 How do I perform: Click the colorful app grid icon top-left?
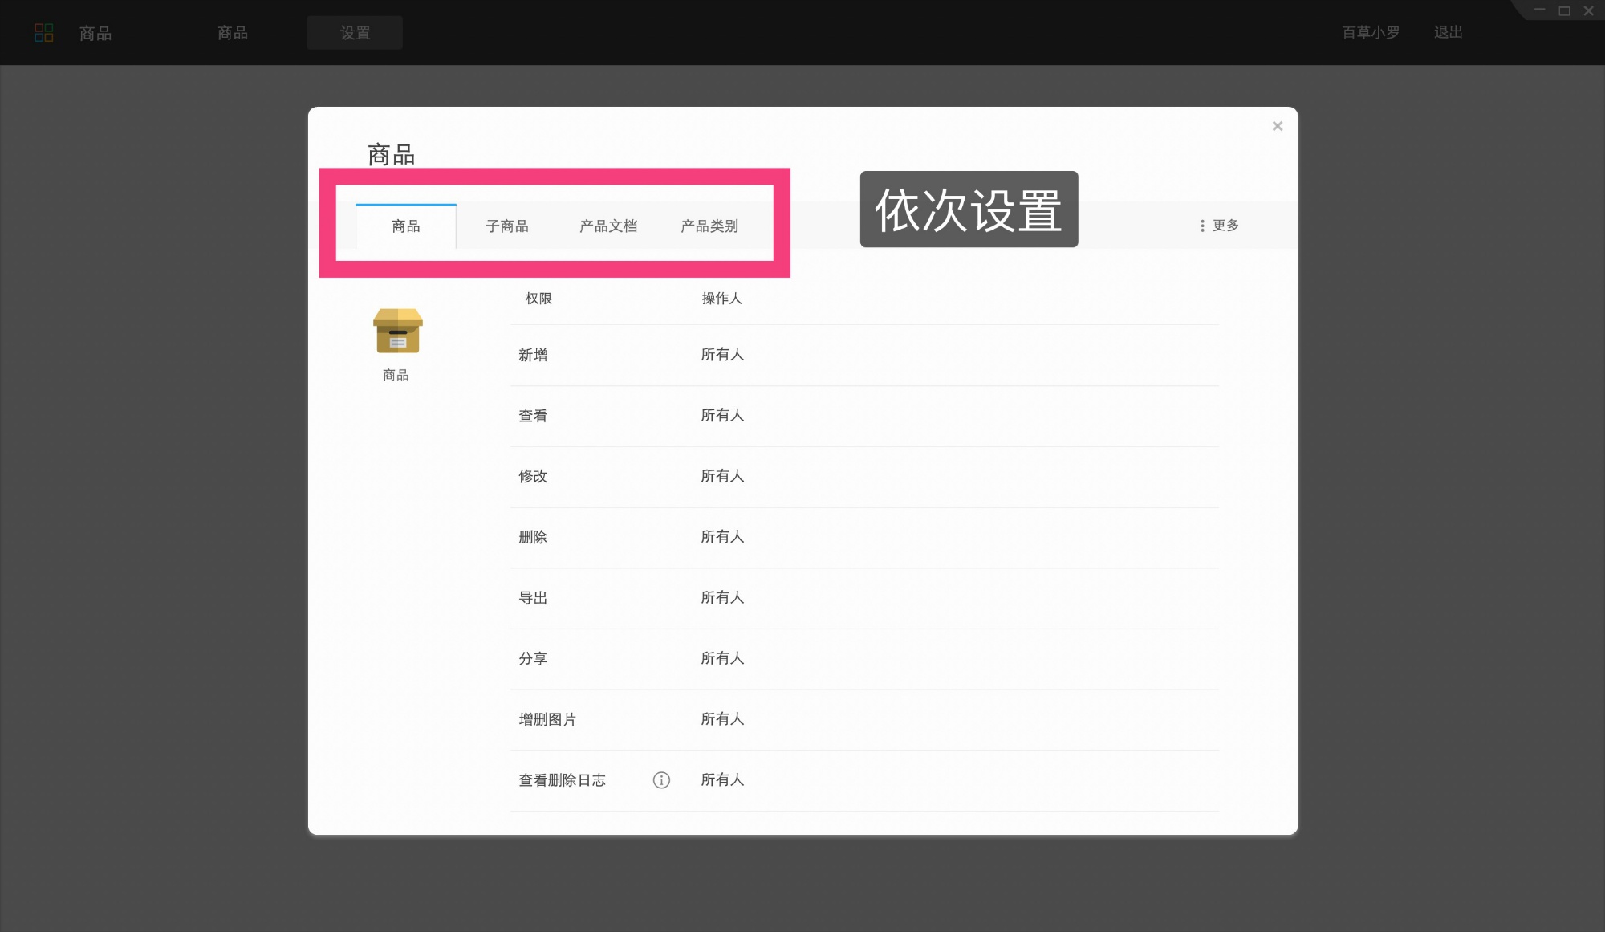coord(44,32)
